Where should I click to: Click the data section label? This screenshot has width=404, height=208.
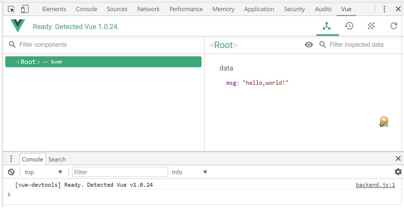click(x=226, y=68)
